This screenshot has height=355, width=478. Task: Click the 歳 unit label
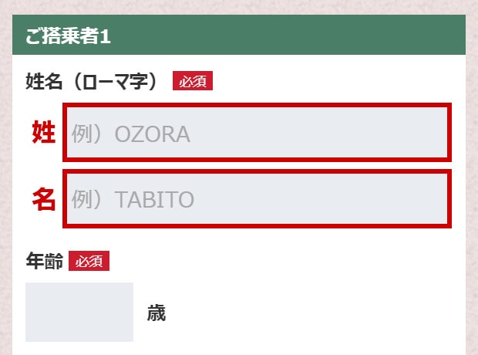point(157,313)
